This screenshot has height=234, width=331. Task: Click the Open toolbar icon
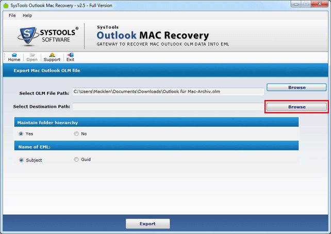[32, 57]
